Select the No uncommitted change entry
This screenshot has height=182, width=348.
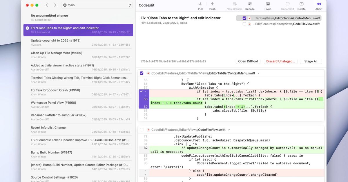[78, 17]
